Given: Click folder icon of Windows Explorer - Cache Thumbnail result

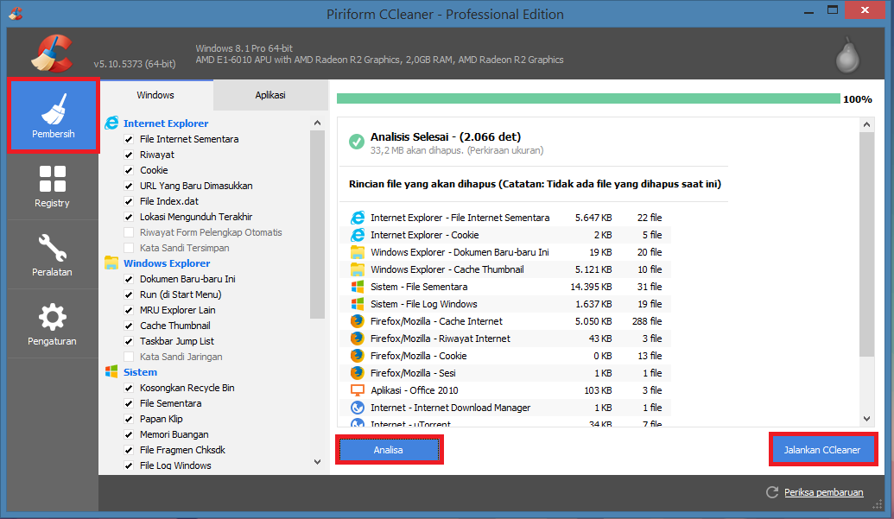Looking at the screenshot, I should pos(358,269).
